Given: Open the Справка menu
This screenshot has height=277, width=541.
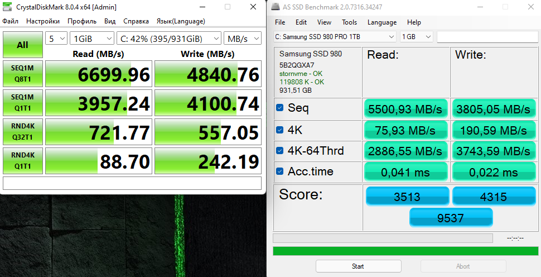Looking at the screenshot, I should pos(136,21).
